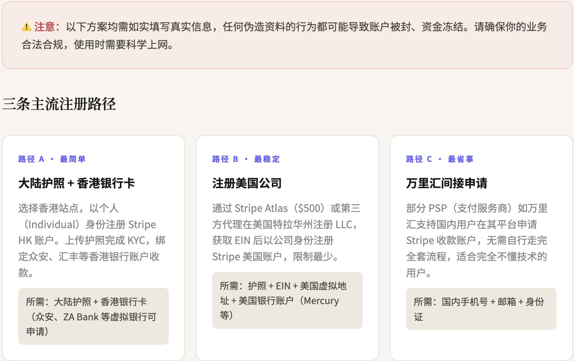Open the card title "万里汇间接申请"
The height and width of the screenshot is (361, 574).
pyautogui.click(x=447, y=183)
